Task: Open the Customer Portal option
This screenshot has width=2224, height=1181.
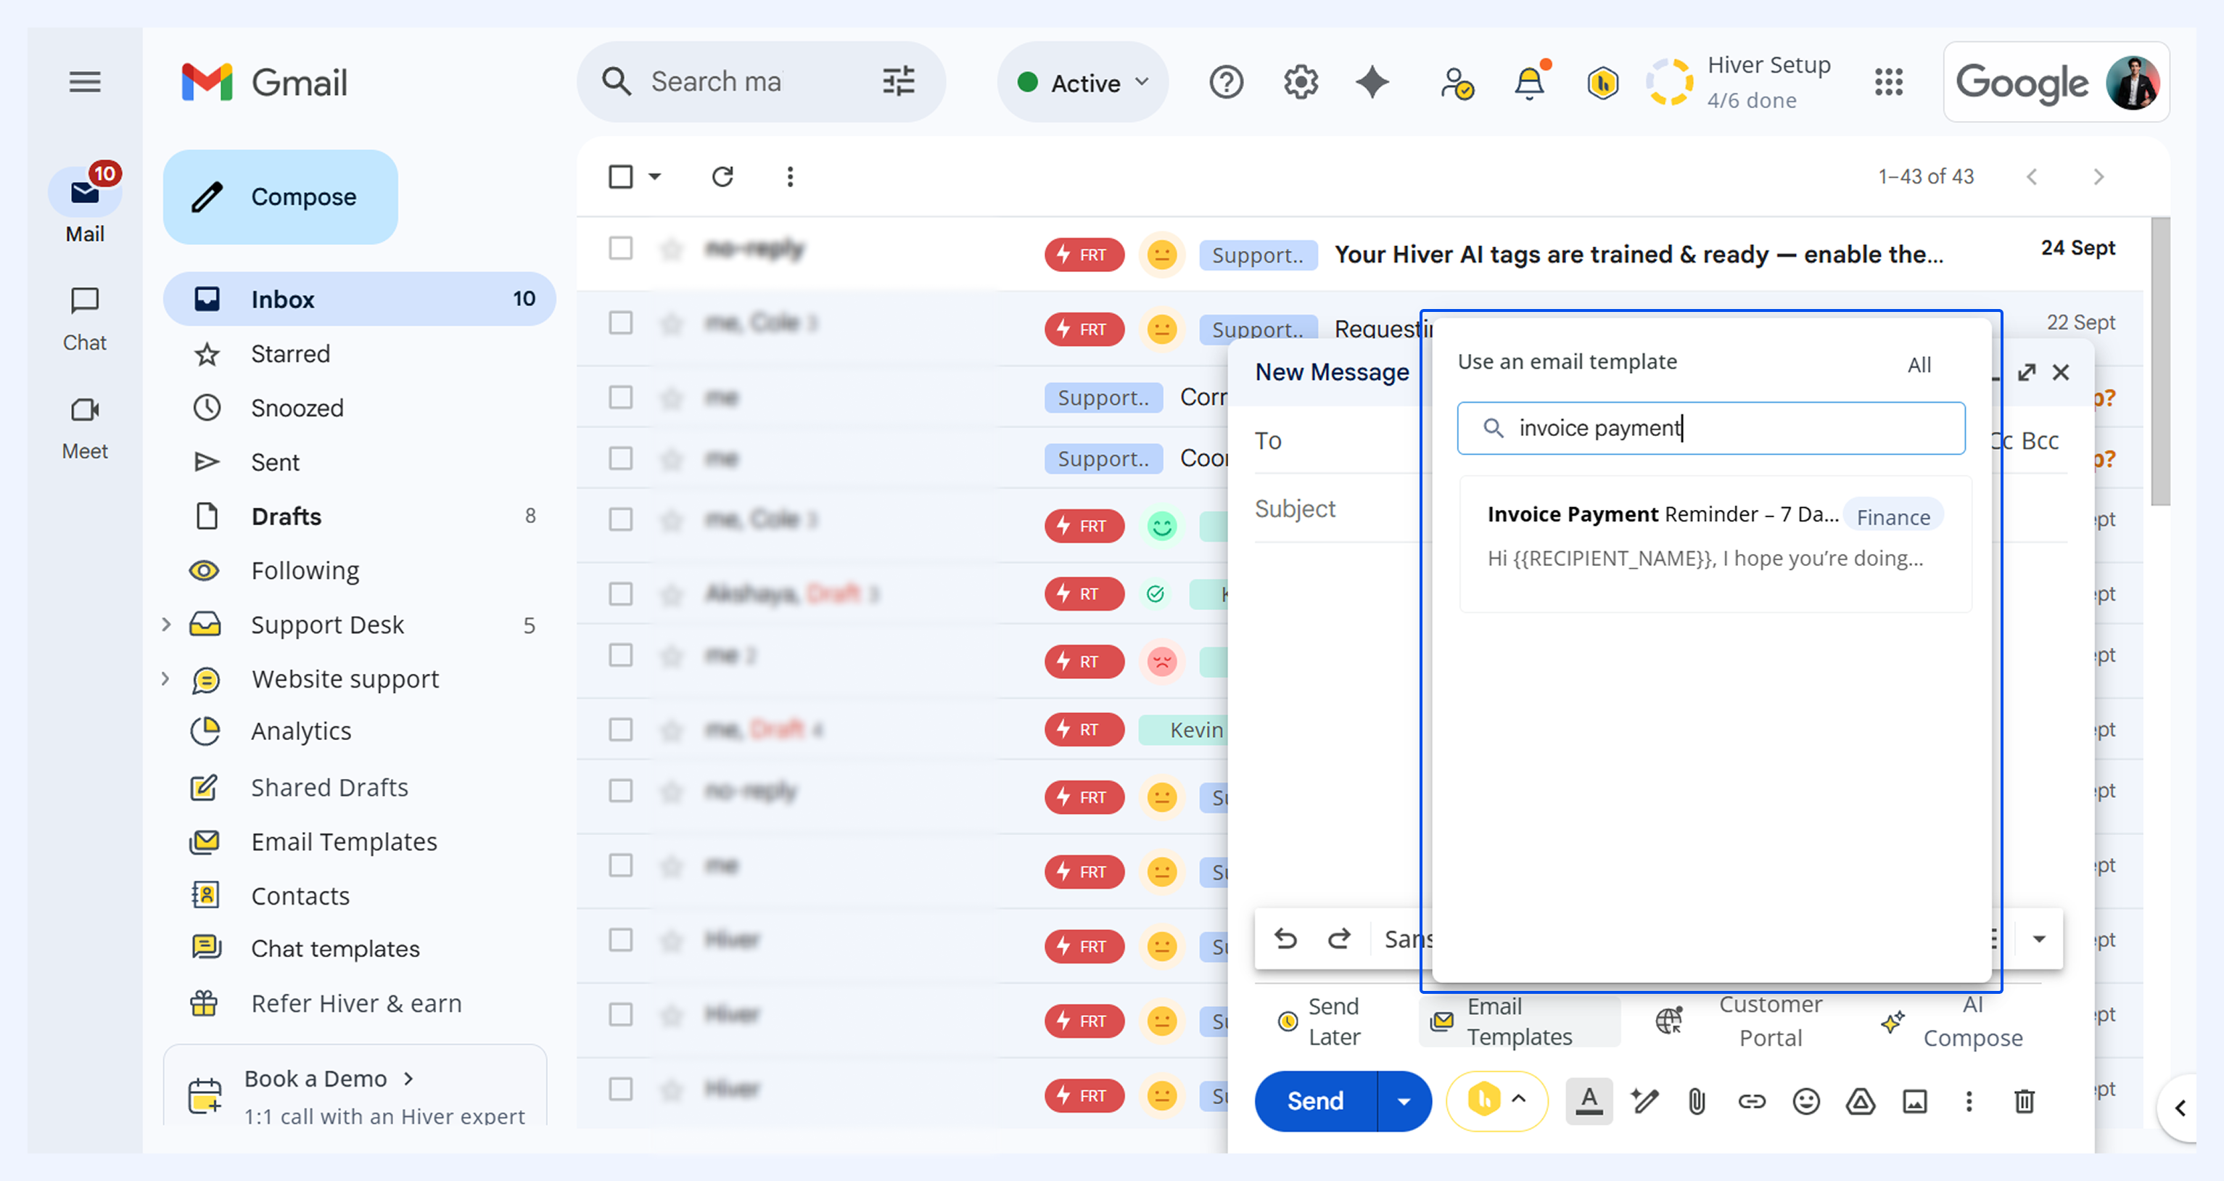Action: (1739, 1021)
